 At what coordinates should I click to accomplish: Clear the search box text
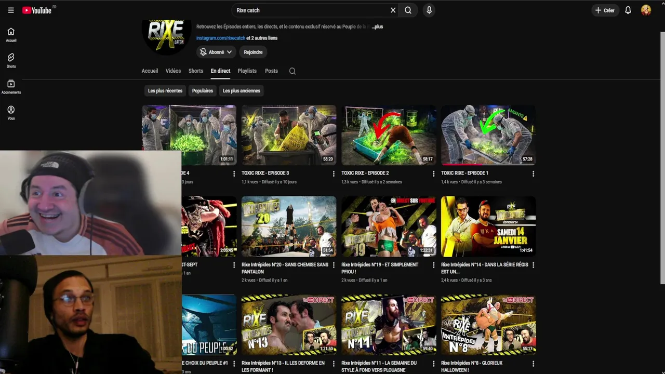(x=393, y=10)
